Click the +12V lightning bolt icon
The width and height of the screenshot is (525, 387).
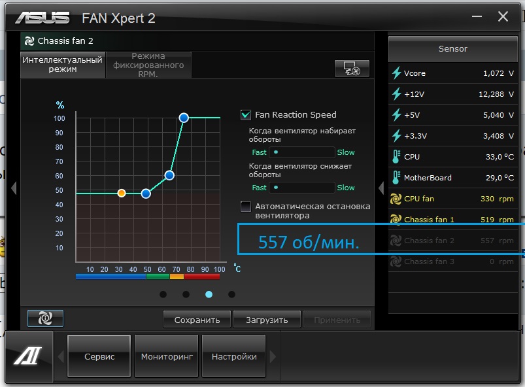pyautogui.click(x=397, y=94)
